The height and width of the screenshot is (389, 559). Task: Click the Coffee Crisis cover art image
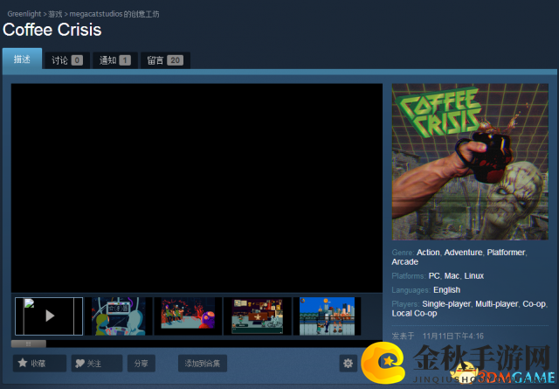(470, 162)
